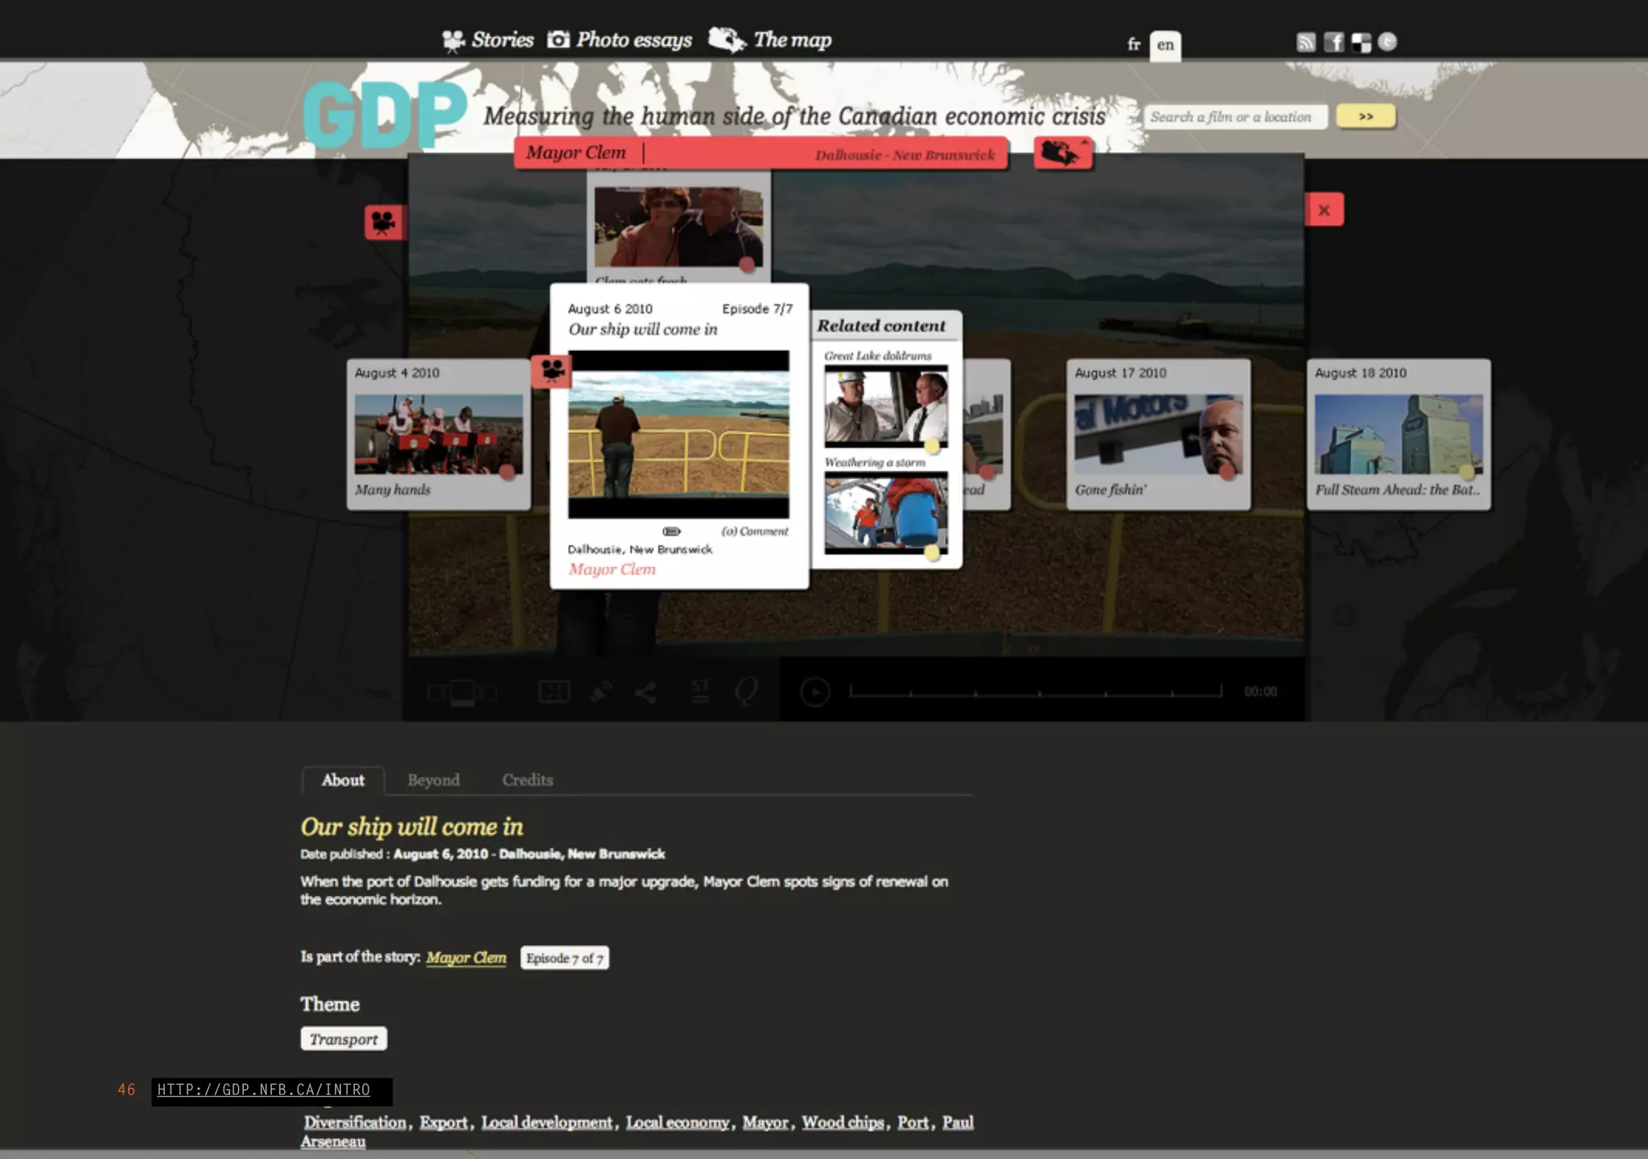Select the English (en) language tab

tap(1165, 45)
